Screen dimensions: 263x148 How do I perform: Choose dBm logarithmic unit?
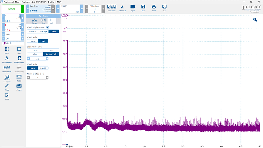click(x=35, y=54)
